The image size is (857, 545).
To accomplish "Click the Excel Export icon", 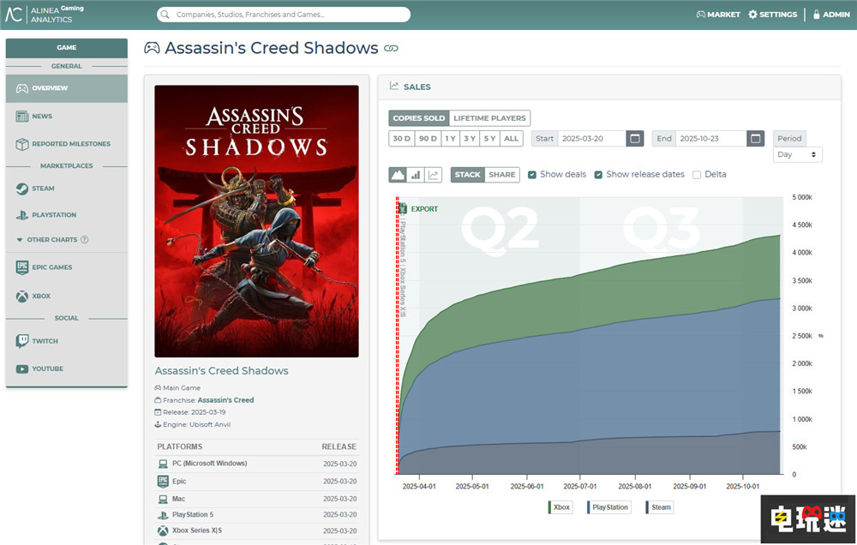I will tap(401, 208).
